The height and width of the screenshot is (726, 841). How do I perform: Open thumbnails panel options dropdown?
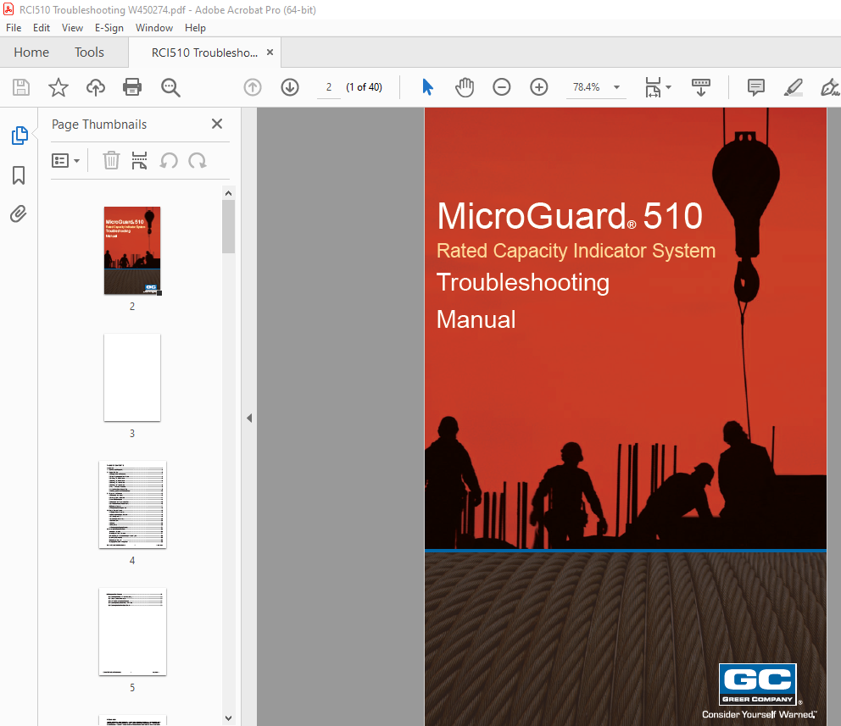pyautogui.click(x=65, y=160)
